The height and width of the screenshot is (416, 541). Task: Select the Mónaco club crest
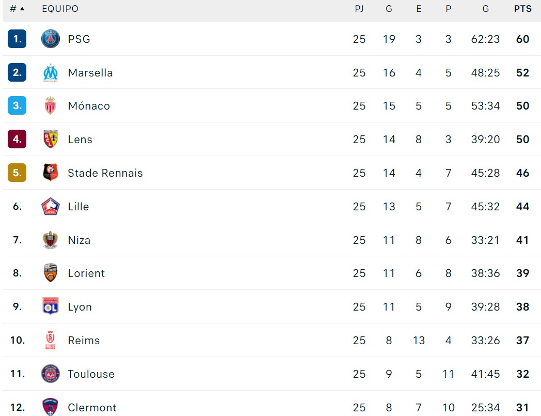[51, 106]
